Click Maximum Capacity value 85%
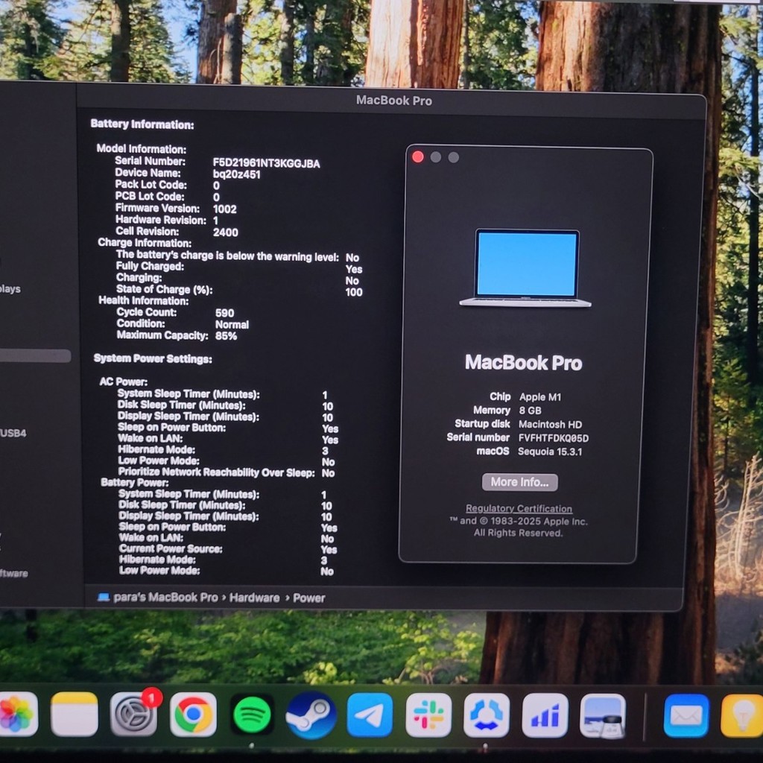Viewport: 763px width, 763px height. [x=227, y=336]
